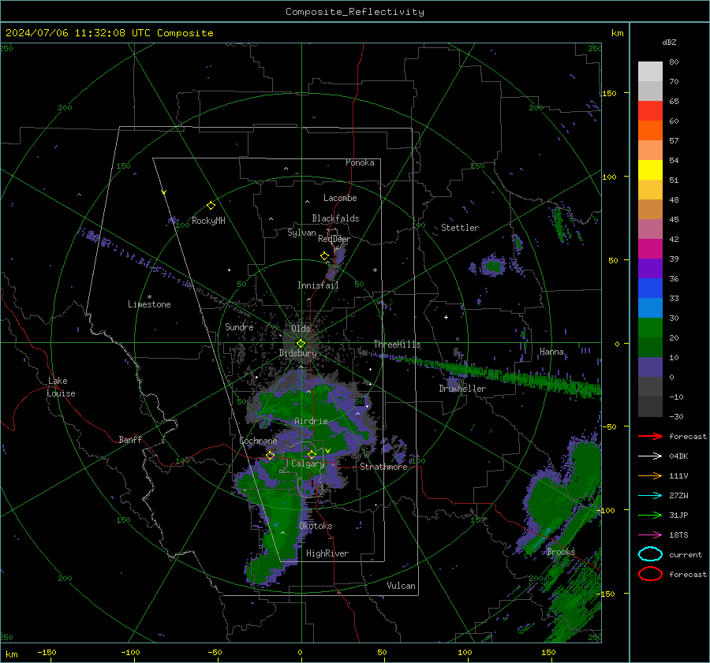The image size is (710, 663).
Task: Click the dBZ legend heading
Action: pyautogui.click(x=669, y=42)
